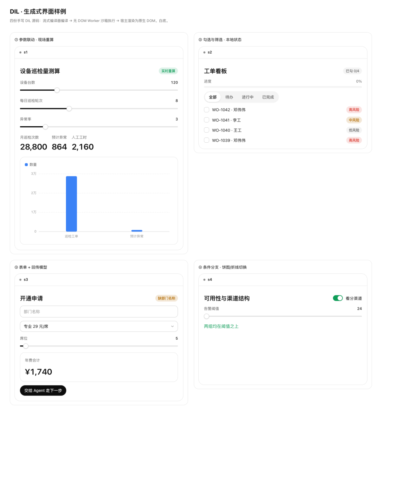405x491 pixels.
Task: Click the 已勾 0/4 counter badge
Action: pos(352,71)
